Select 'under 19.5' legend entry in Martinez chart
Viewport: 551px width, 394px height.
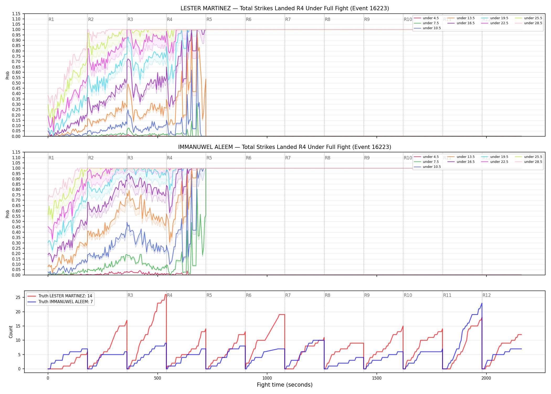(x=495, y=18)
